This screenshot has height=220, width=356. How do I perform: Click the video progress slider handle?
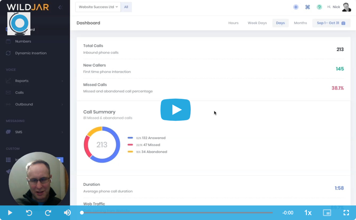(82, 213)
